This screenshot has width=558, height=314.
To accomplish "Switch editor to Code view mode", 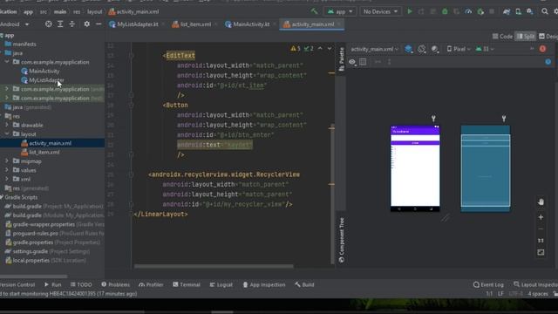I will tap(502, 37).
